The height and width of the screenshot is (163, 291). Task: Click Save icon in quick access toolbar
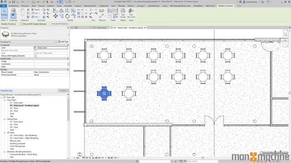tap(13, 2)
